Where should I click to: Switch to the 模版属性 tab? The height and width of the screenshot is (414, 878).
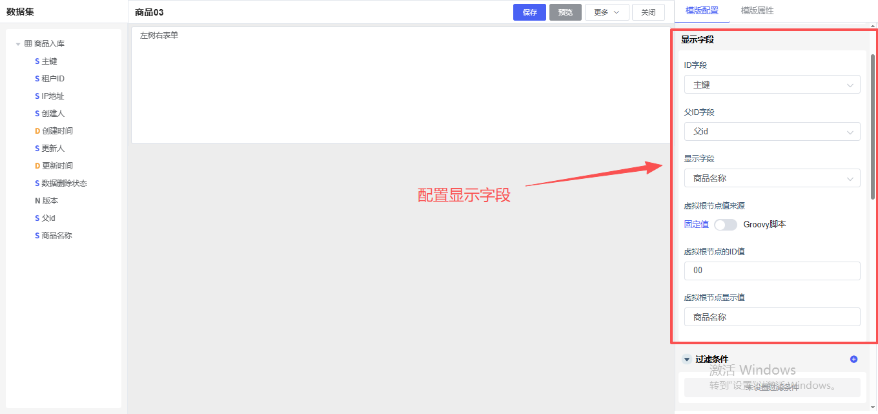point(757,11)
